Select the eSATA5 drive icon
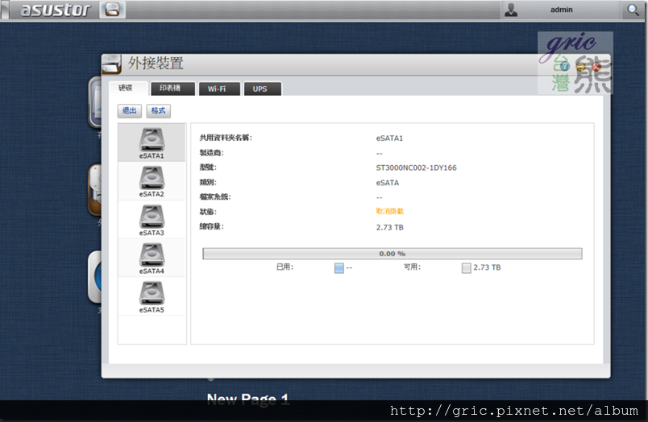 pos(152,294)
